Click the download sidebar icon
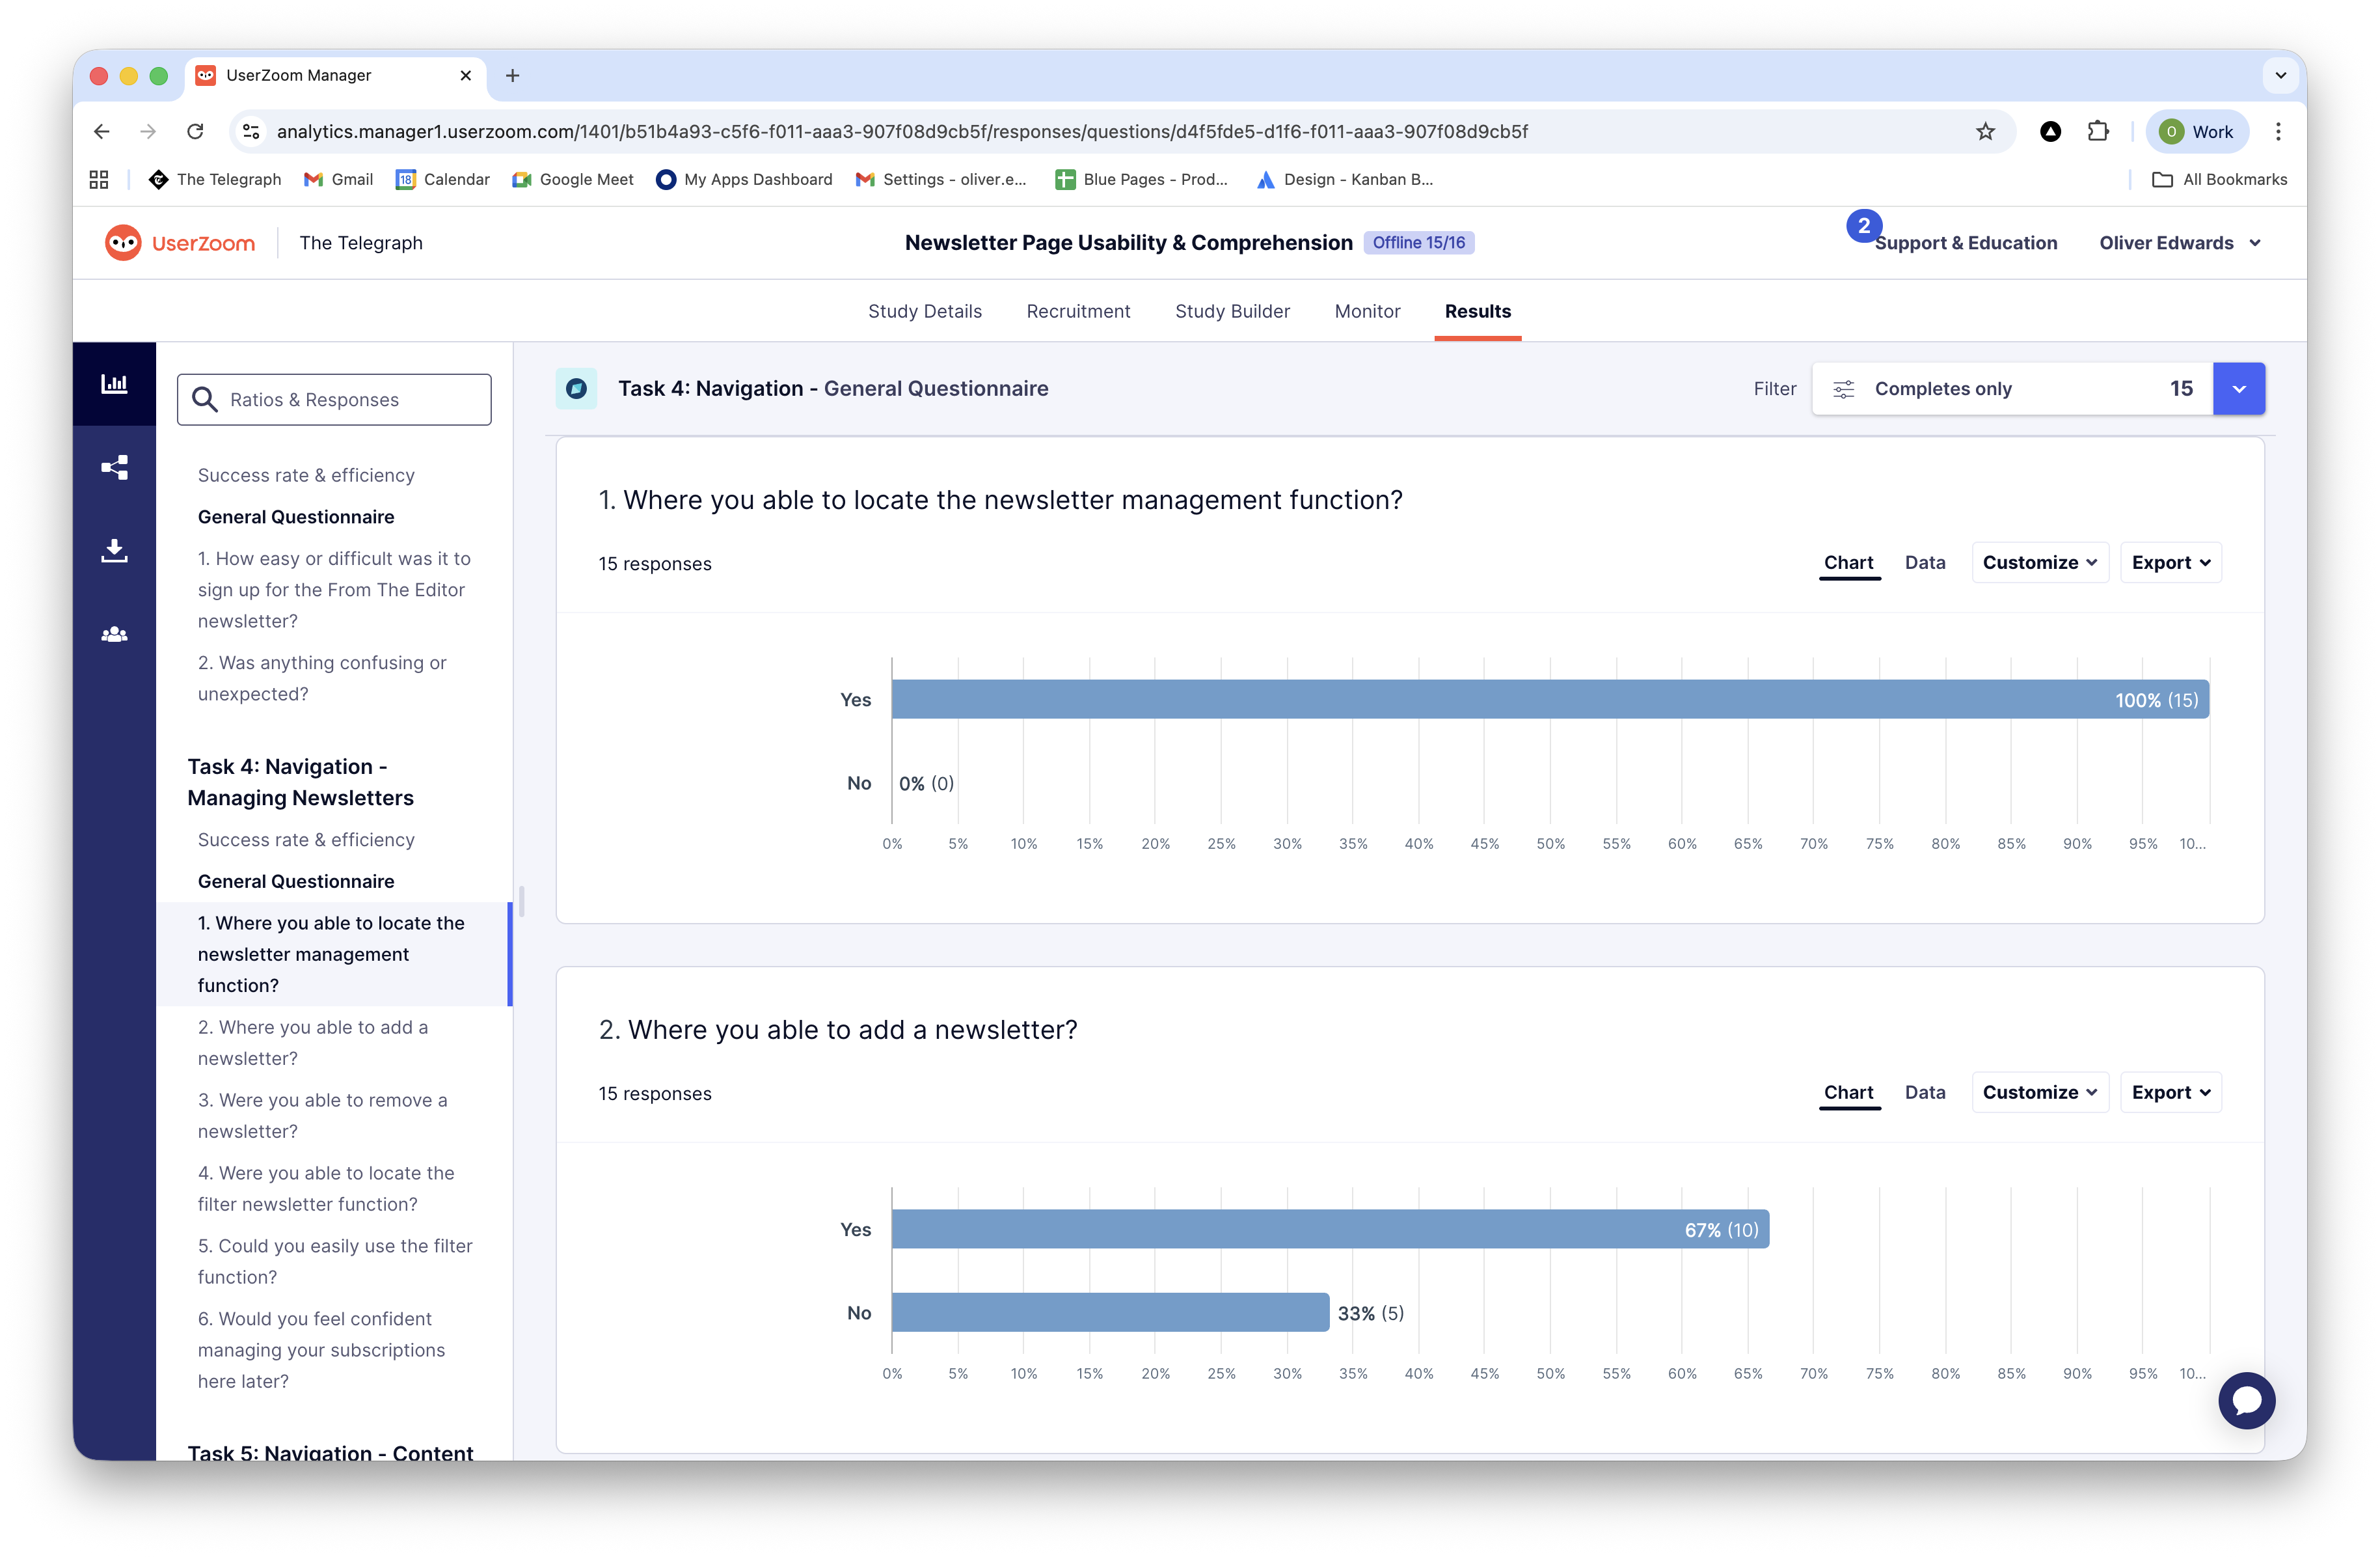This screenshot has height=1557, width=2380. [114, 551]
